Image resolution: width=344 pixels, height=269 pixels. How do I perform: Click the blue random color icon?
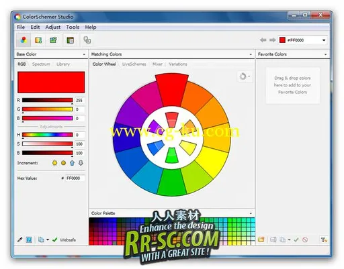coord(29,239)
